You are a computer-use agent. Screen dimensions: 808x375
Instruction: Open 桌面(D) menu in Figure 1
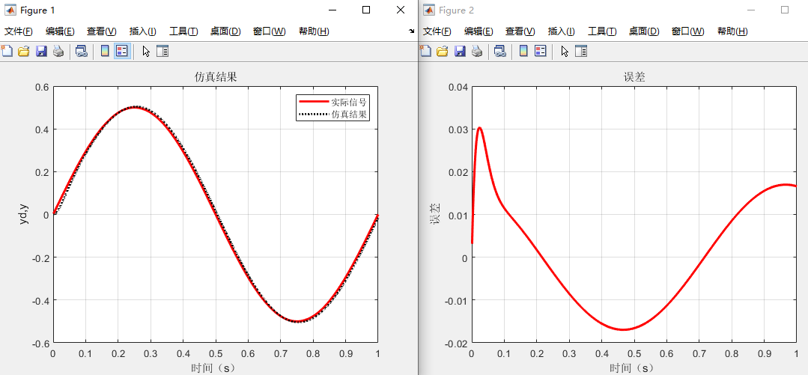(225, 31)
